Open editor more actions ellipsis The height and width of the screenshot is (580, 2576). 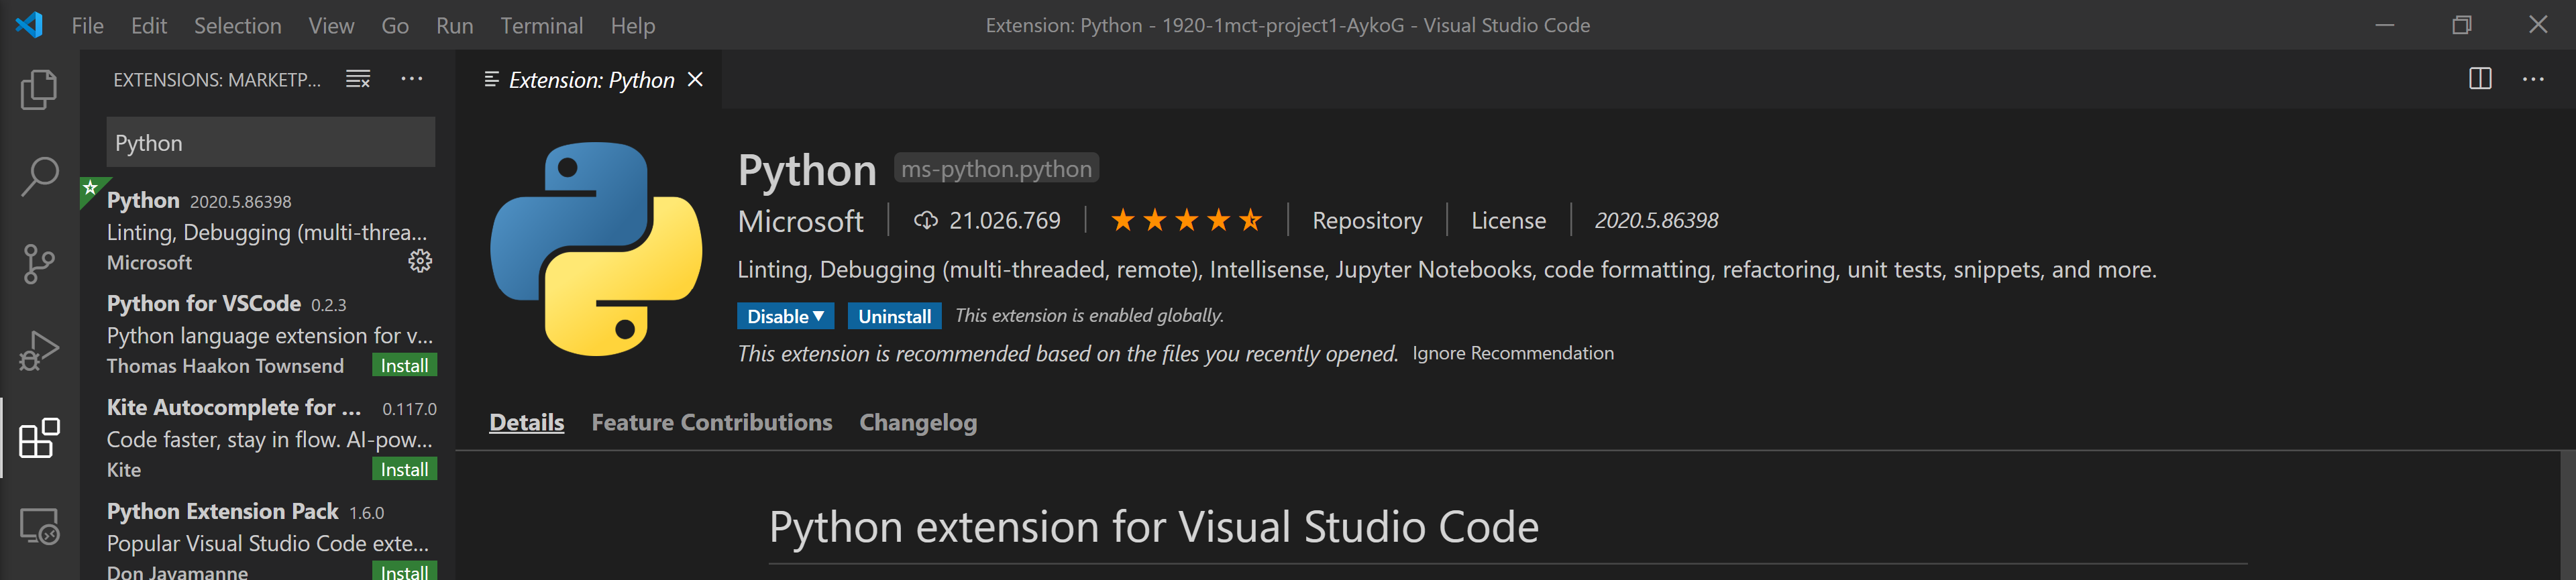[2533, 79]
